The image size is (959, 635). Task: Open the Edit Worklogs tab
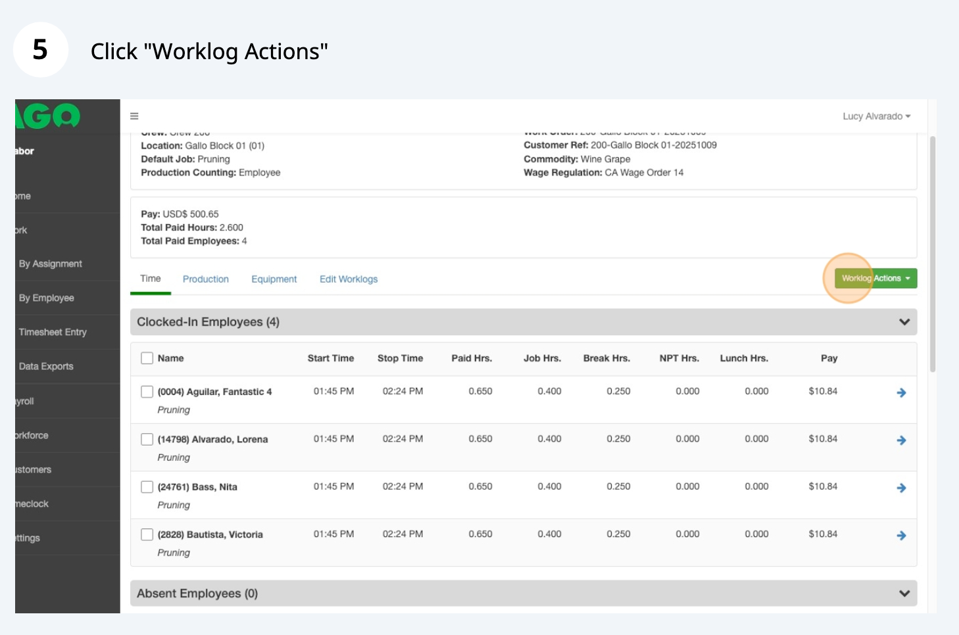[349, 279]
